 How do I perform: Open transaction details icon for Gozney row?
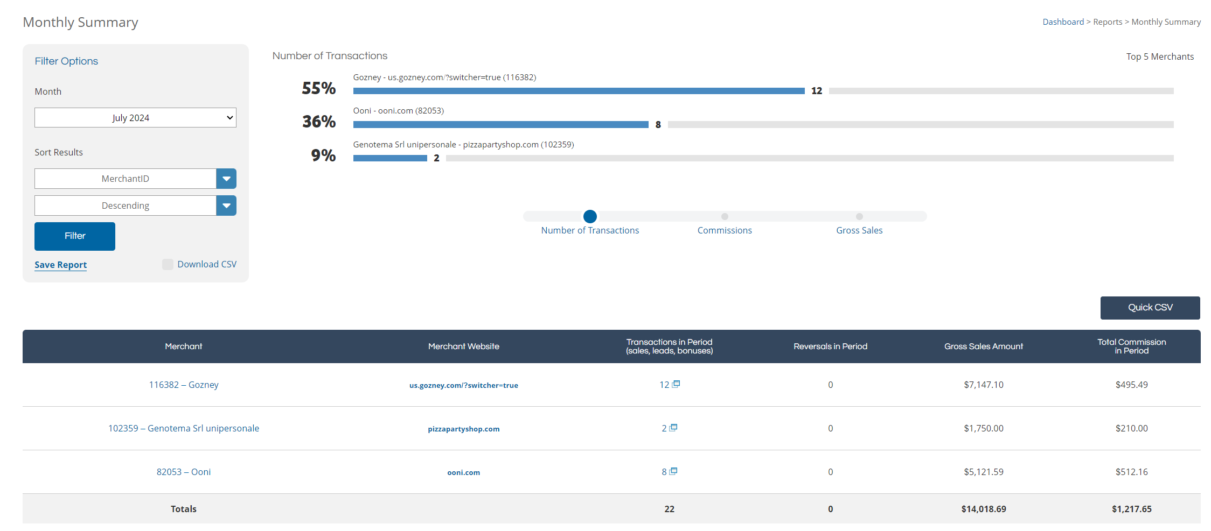click(x=676, y=384)
